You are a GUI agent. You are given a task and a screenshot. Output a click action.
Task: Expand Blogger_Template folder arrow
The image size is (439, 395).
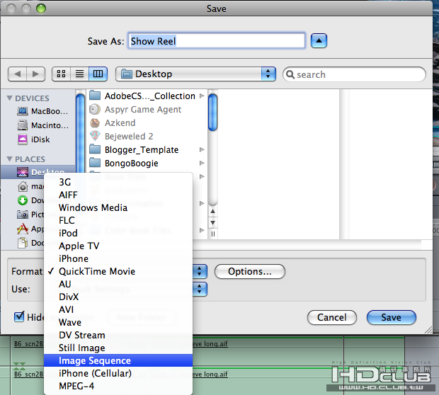pyautogui.click(x=202, y=150)
